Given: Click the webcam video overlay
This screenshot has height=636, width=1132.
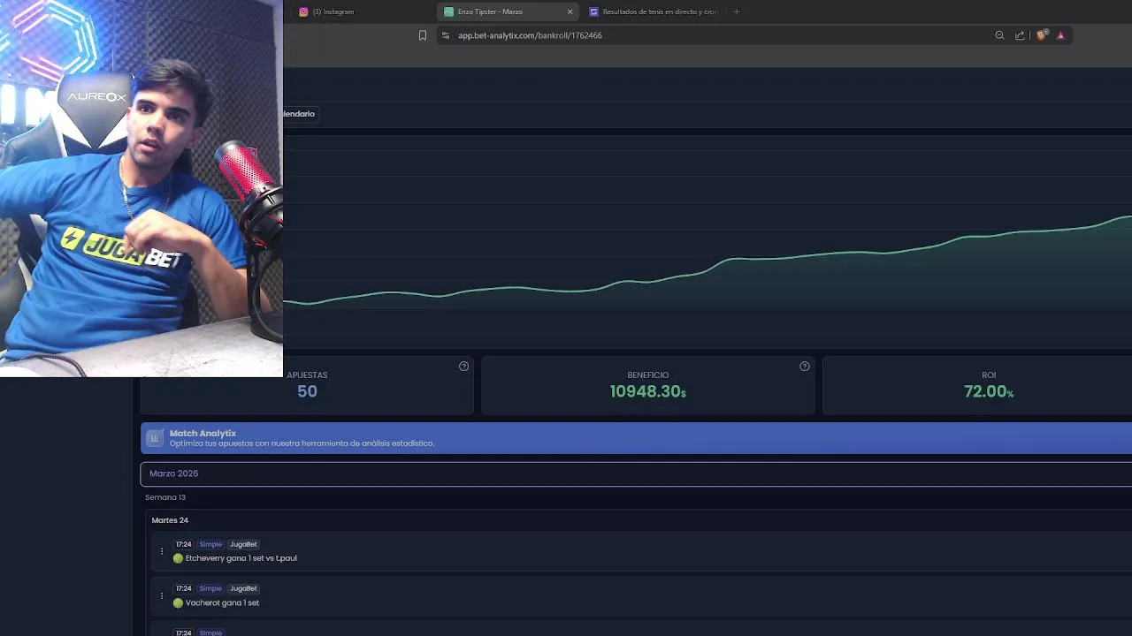Looking at the screenshot, I should tap(141, 188).
